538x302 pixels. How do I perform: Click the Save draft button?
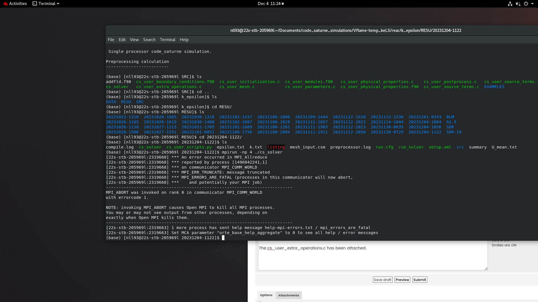(382, 280)
